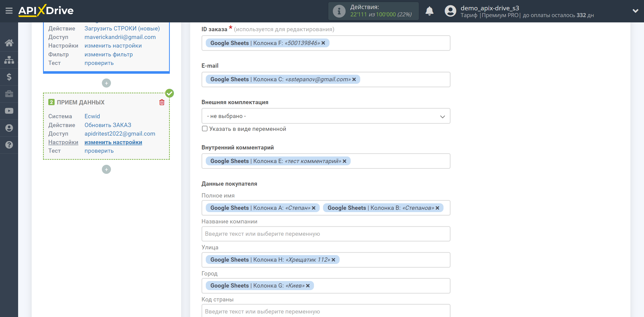Open the hamburger menu

[9, 11]
